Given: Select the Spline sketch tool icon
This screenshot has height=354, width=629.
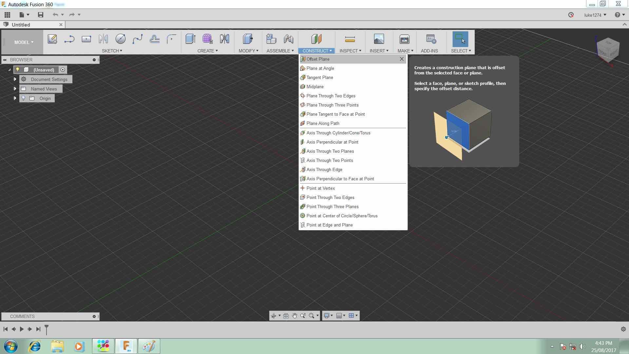Looking at the screenshot, I should 138,39.
